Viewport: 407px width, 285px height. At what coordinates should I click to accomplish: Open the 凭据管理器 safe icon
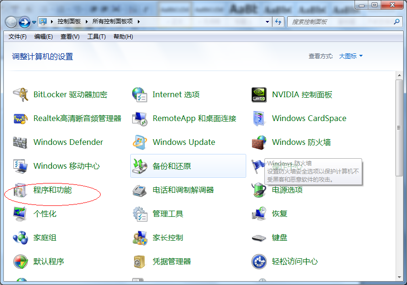pyautogui.click(x=139, y=262)
